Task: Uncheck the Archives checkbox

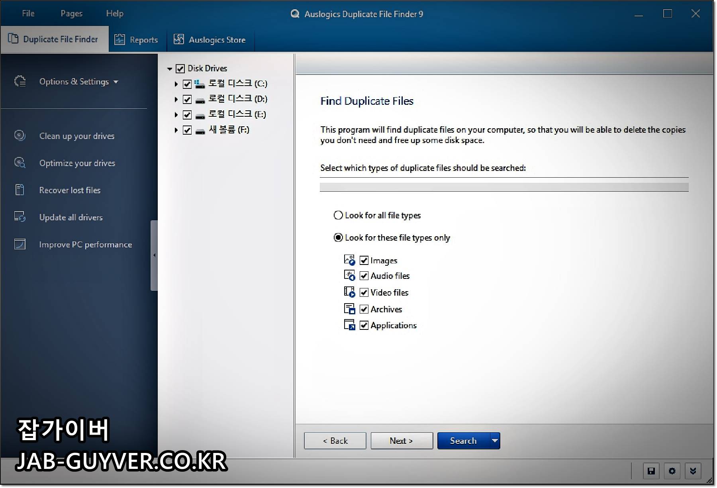Action: coord(364,309)
